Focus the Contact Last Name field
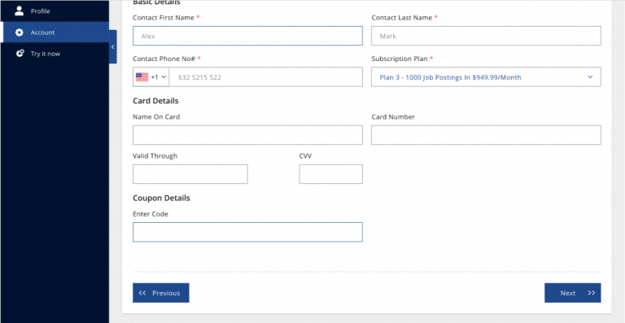This screenshot has width=625, height=323. [x=486, y=36]
